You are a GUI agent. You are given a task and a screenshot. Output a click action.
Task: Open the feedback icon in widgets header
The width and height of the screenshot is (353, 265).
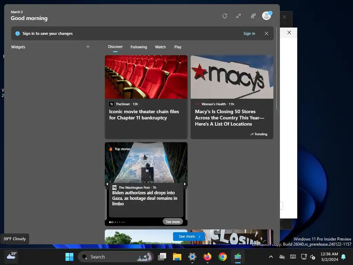pyautogui.click(x=253, y=16)
